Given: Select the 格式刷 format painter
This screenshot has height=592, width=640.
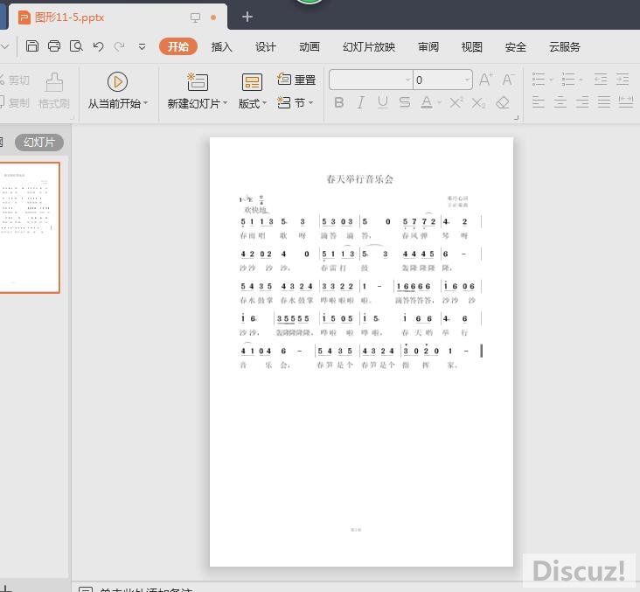Looking at the screenshot, I should 54,91.
